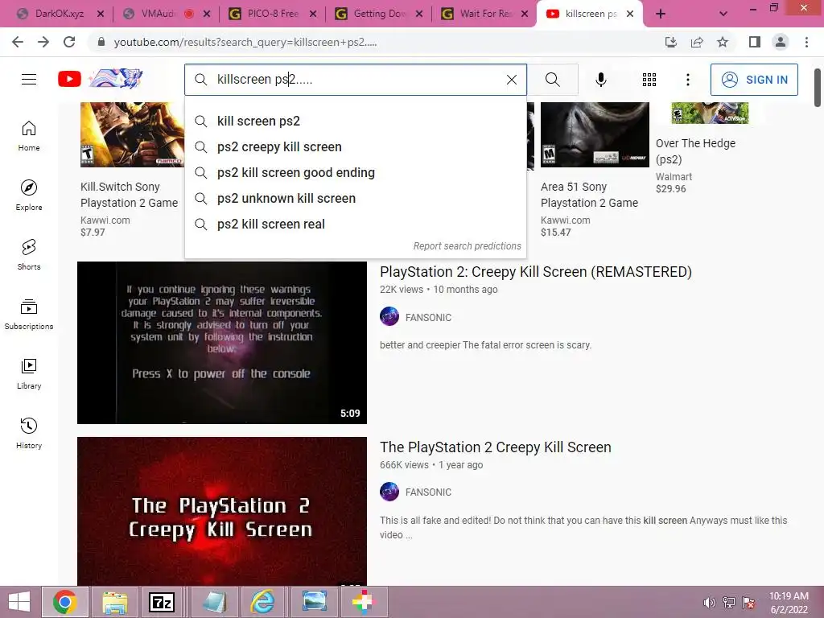Open History in sidebar
Image resolution: width=824 pixels, height=618 pixels.
click(x=29, y=433)
